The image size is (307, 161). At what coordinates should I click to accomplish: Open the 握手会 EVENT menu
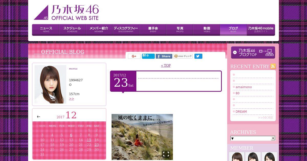[x=153, y=30]
